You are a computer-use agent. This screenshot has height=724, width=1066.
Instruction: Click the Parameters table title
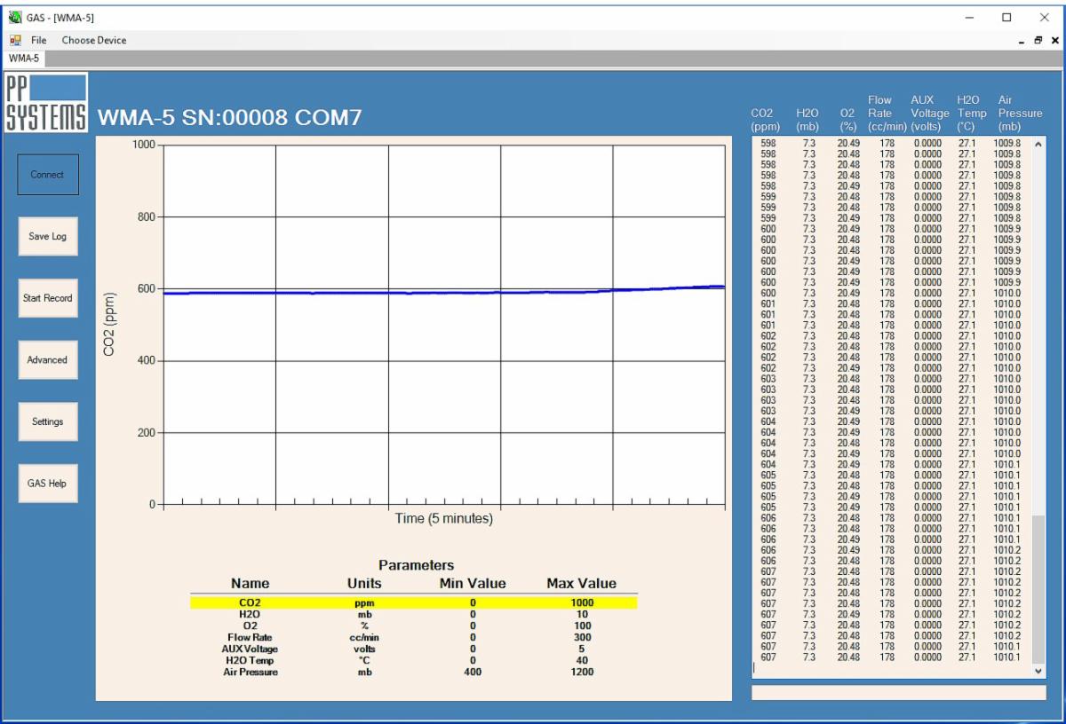point(416,565)
